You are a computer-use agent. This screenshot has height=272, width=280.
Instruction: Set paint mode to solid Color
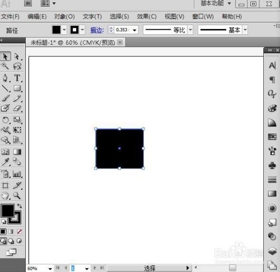click(x=3, y=232)
